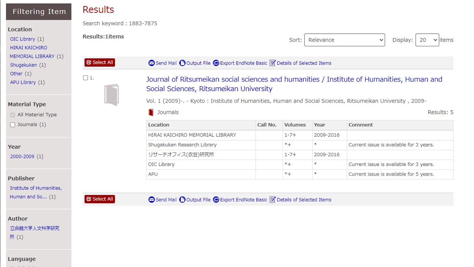This screenshot has width=474, height=267.
Task: Filter by year 2000-2009
Action: point(22,156)
